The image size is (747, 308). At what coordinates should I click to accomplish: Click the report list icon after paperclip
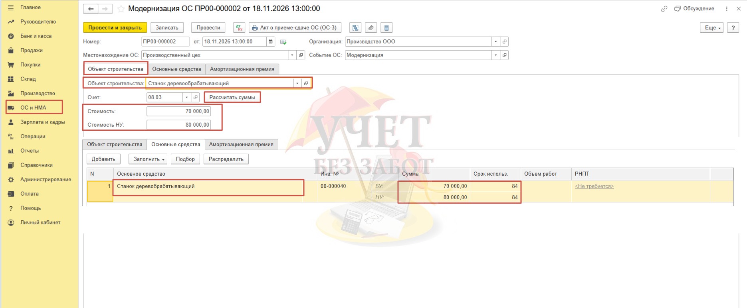(x=386, y=27)
